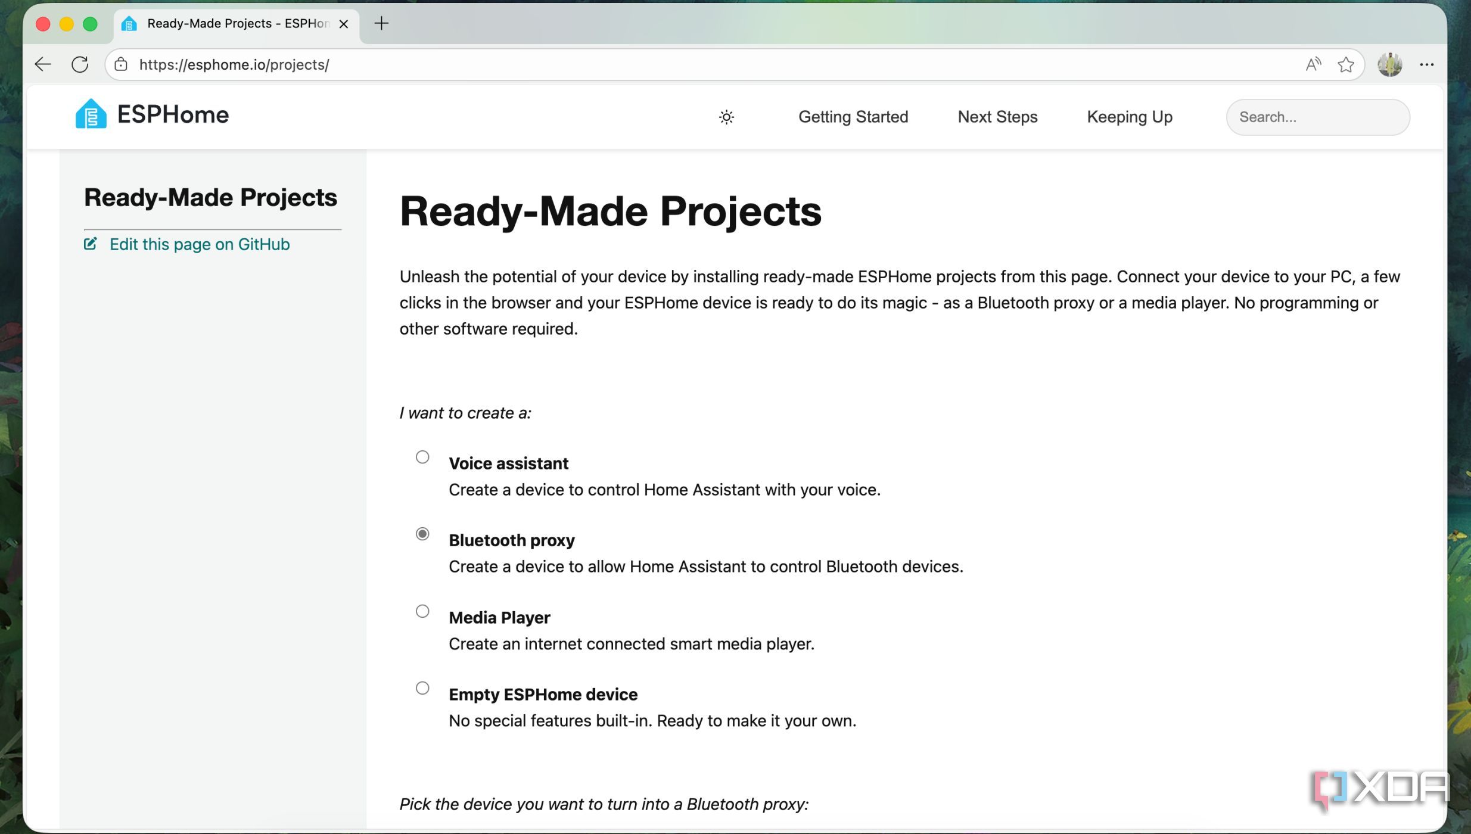Click Edit this page on GitHub link
The width and height of the screenshot is (1471, 834).
(x=199, y=244)
